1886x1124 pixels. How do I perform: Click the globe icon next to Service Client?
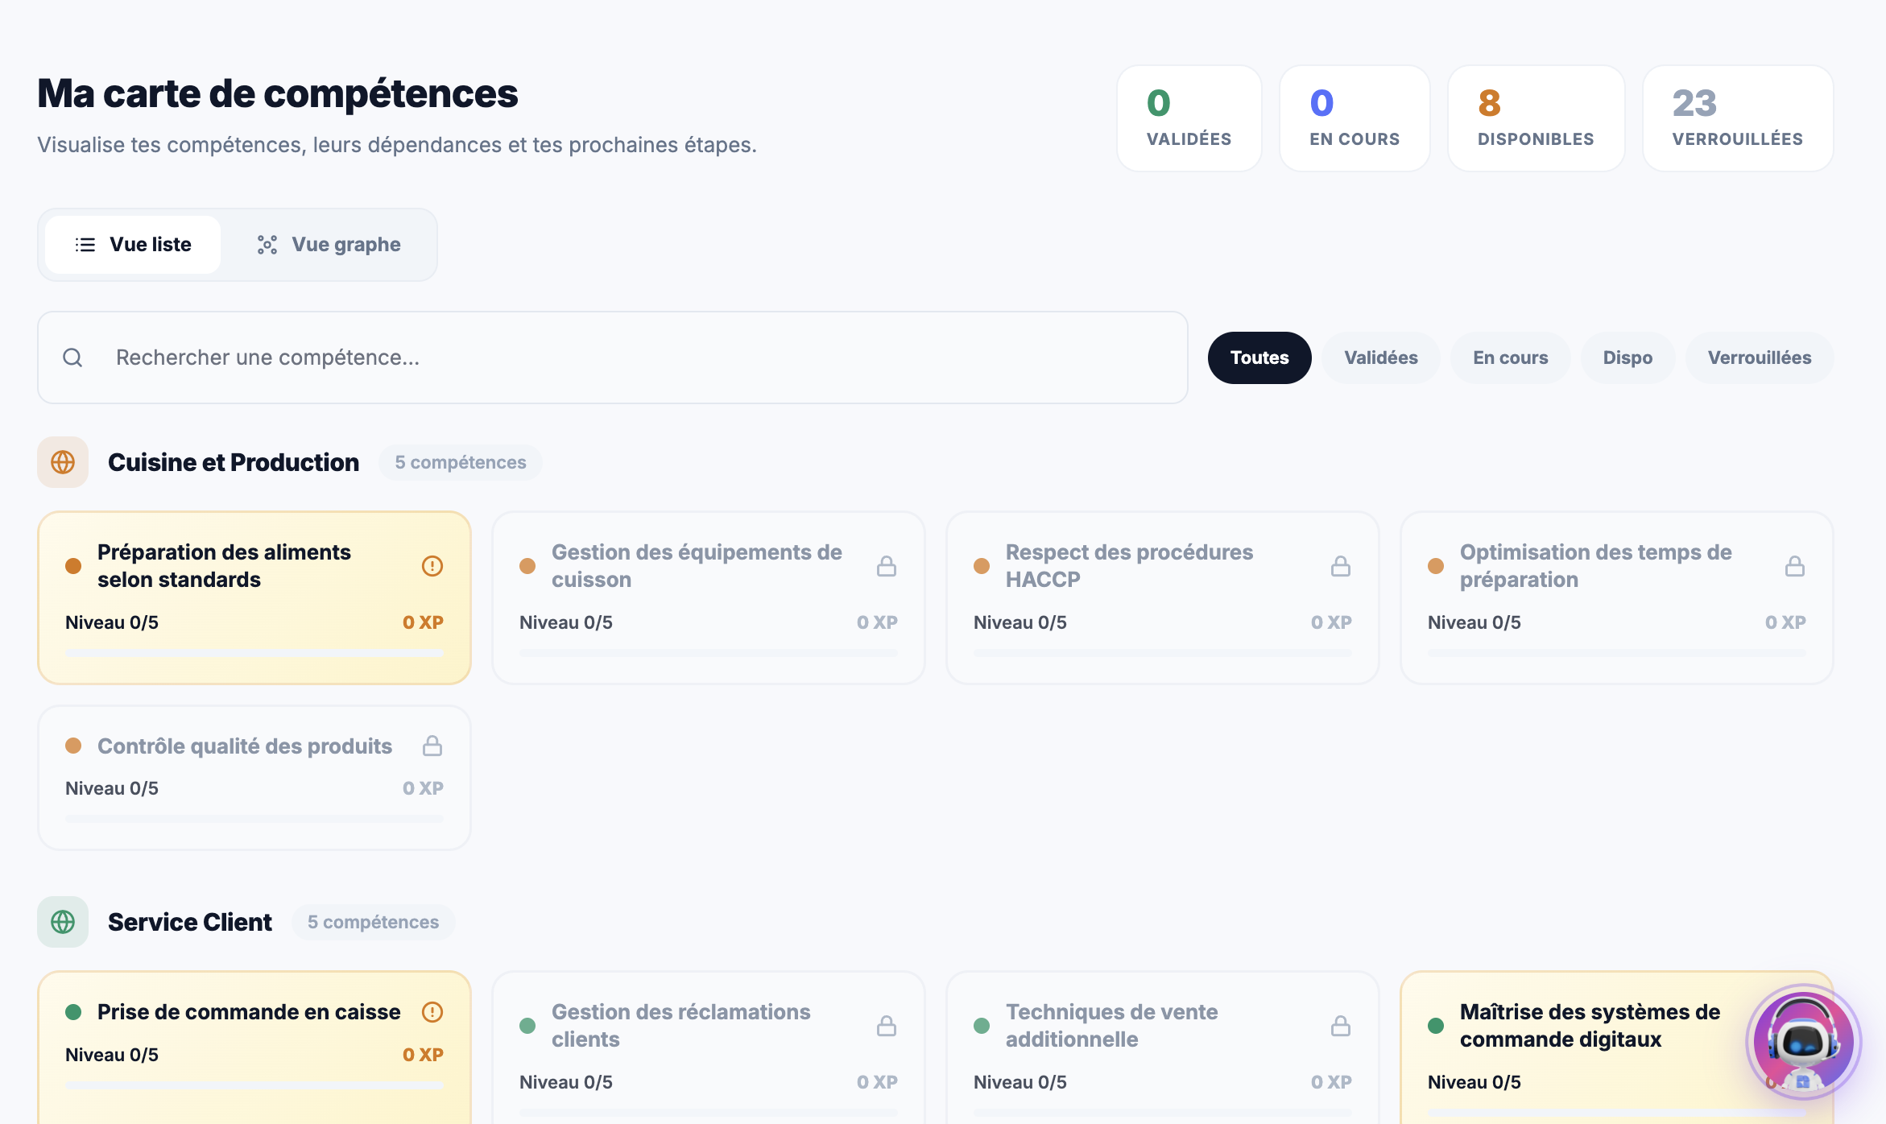point(62,922)
